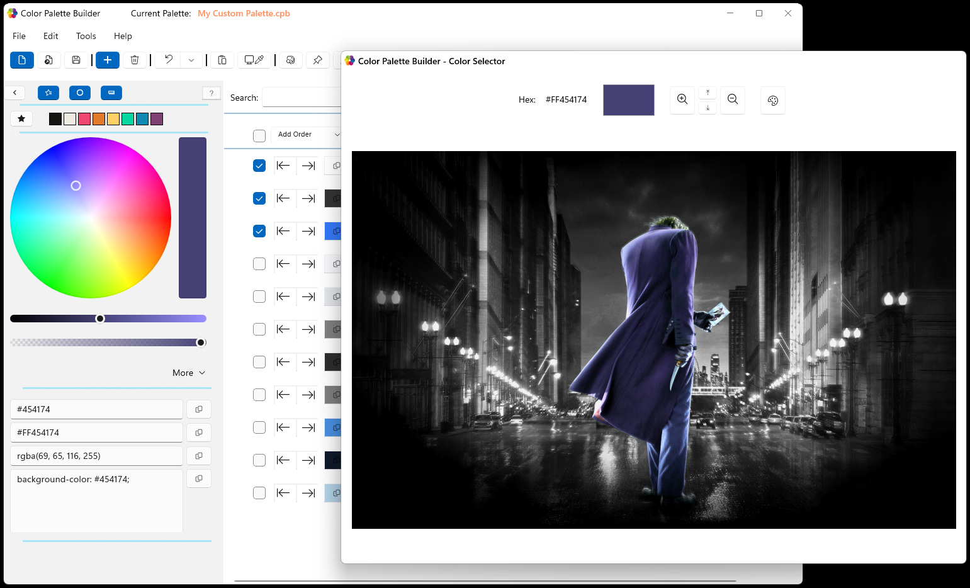Open the Edit menu

pos(51,36)
